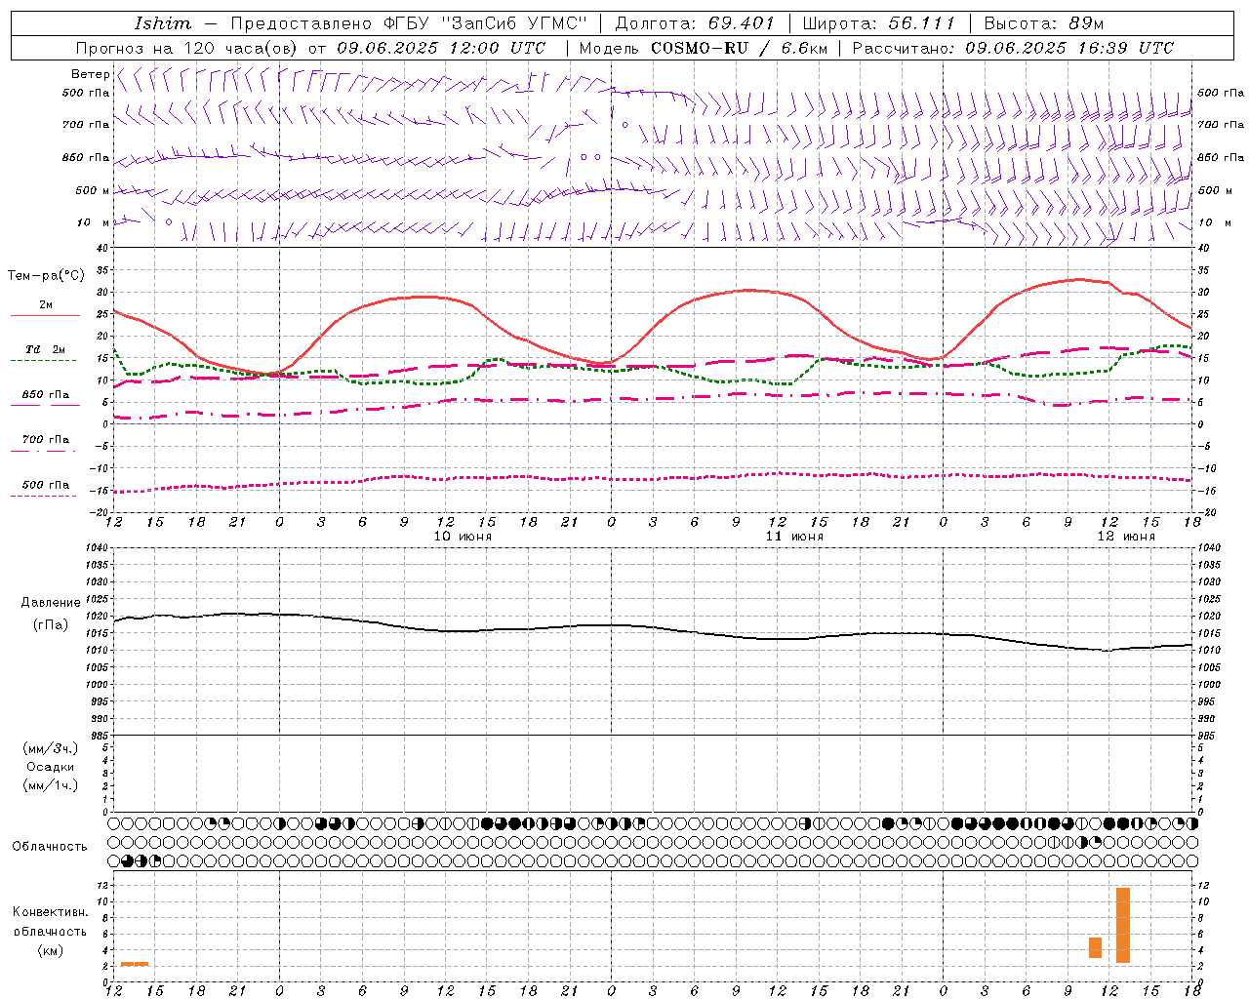Click the "Осадки" precipitation label
The width and height of the screenshot is (1249, 999).
point(51,767)
